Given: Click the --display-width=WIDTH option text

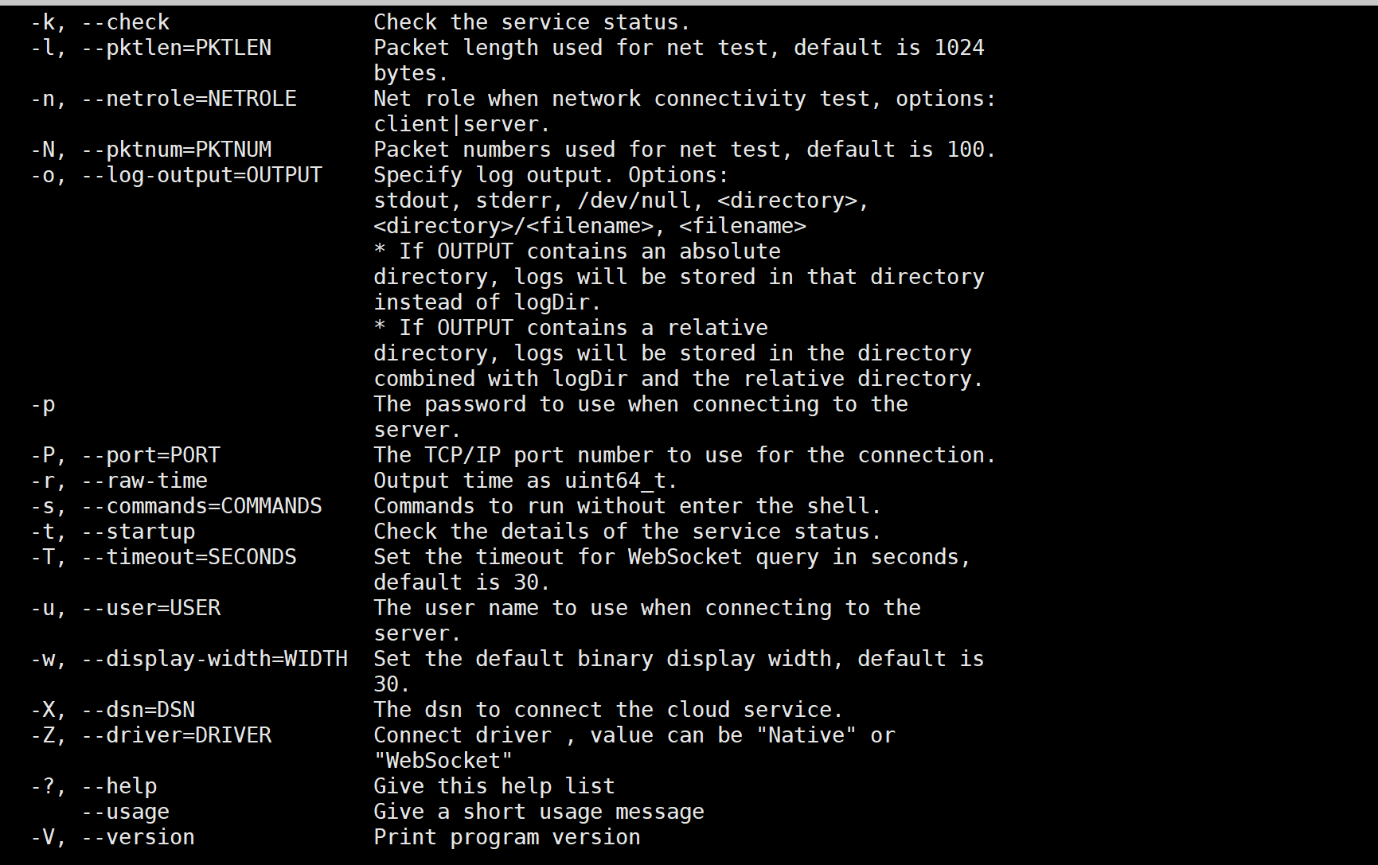Looking at the screenshot, I should [x=215, y=659].
